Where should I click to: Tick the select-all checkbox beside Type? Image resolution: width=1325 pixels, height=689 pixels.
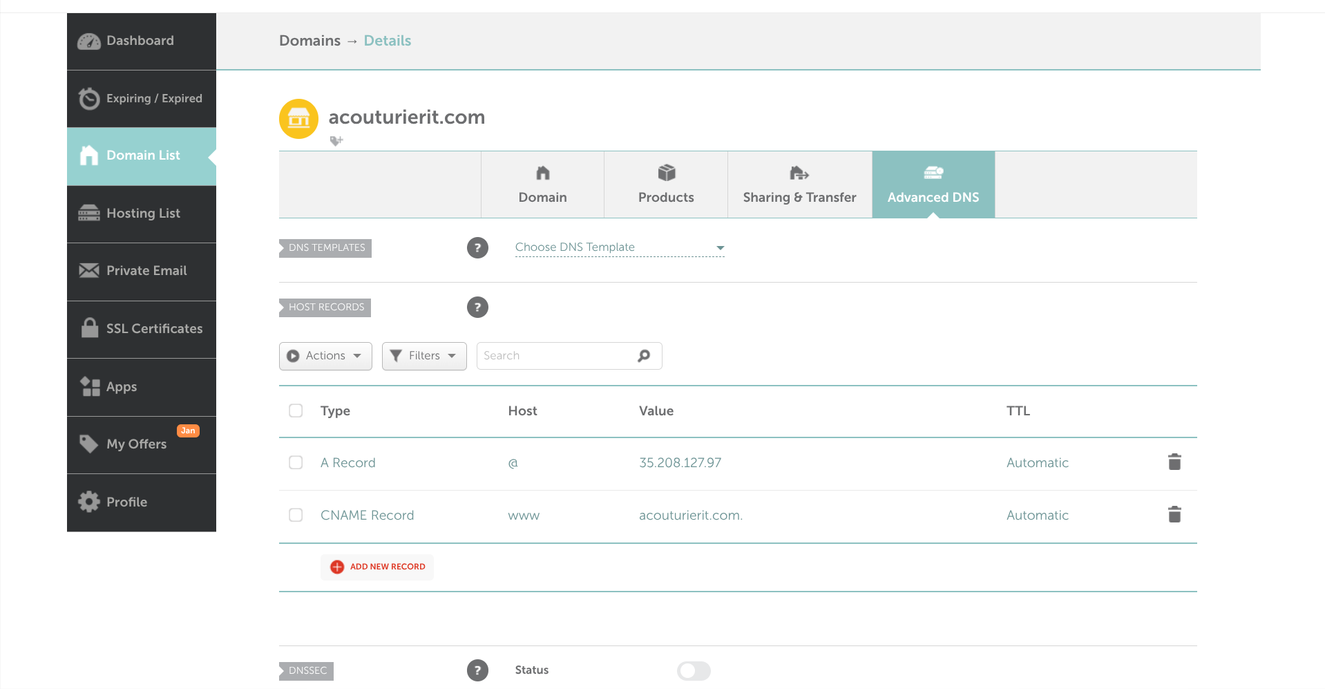point(296,410)
